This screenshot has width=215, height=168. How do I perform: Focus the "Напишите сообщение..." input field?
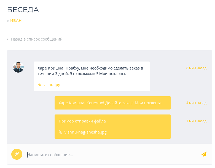(110, 155)
